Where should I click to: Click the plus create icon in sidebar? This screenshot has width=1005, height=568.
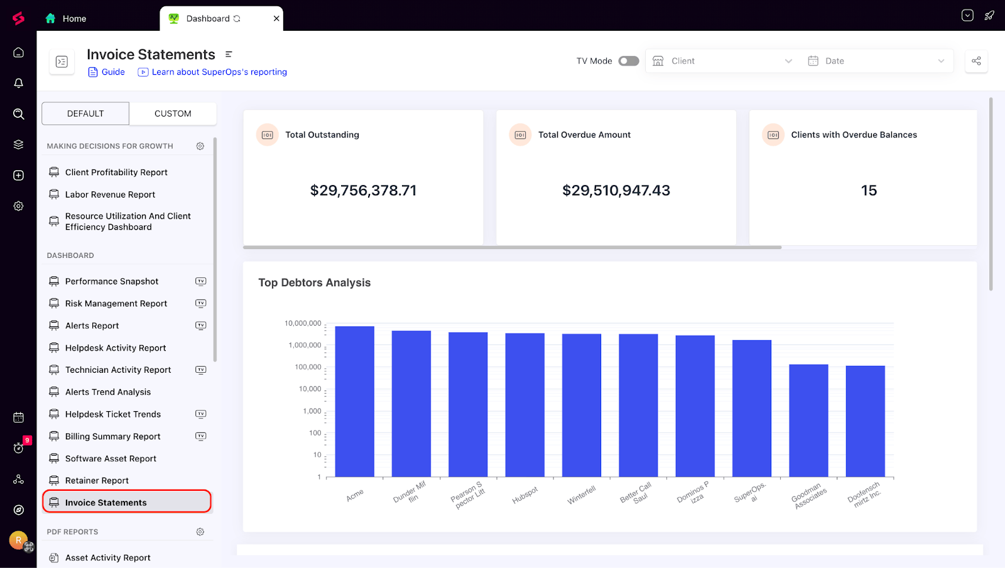[x=19, y=175]
